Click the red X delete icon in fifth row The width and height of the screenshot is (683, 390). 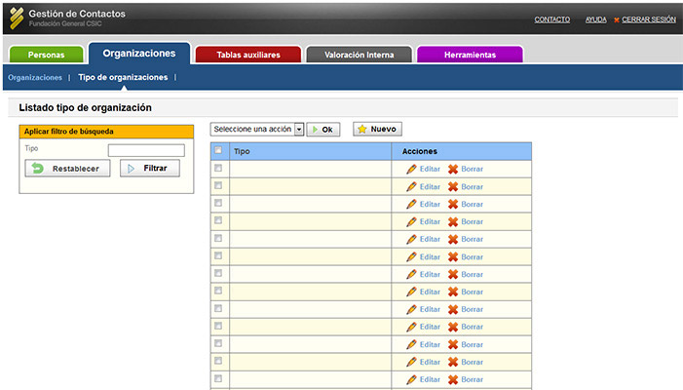point(453,239)
